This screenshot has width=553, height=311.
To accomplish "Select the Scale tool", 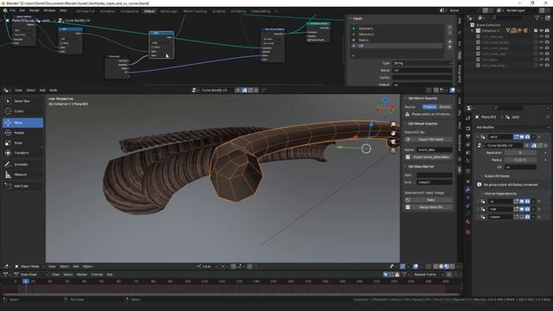I will [x=23, y=143].
